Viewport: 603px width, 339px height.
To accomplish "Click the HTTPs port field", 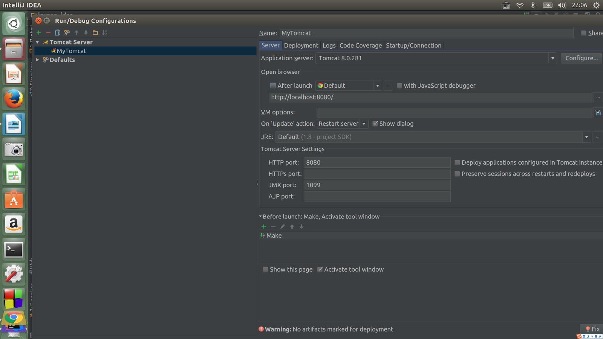I will pos(377,174).
